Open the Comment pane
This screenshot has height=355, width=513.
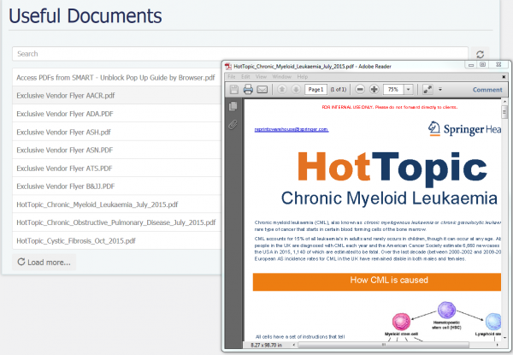click(486, 89)
